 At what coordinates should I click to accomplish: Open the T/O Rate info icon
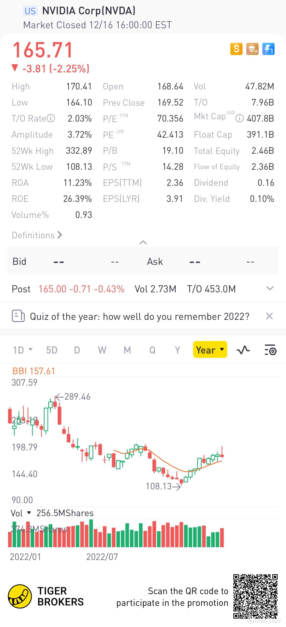pos(51,118)
